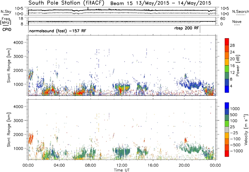Click the "60" Nave axis tick
249x172 pixels.
[x=223, y=19]
